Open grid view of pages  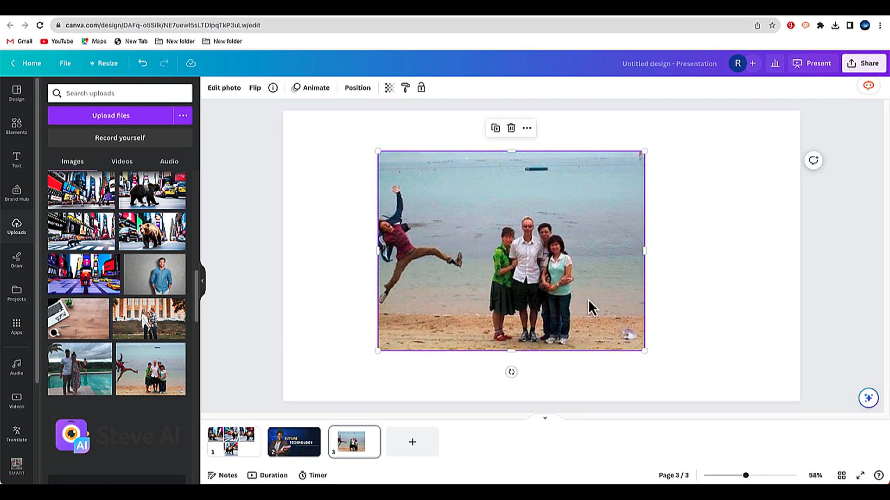pyautogui.click(x=842, y=475)
